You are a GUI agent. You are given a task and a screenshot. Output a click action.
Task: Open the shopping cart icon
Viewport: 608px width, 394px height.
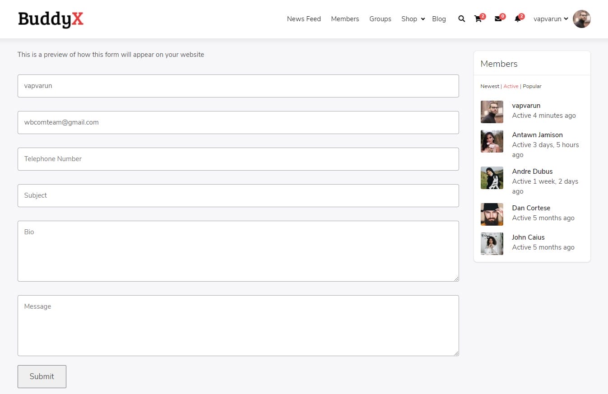478,19
